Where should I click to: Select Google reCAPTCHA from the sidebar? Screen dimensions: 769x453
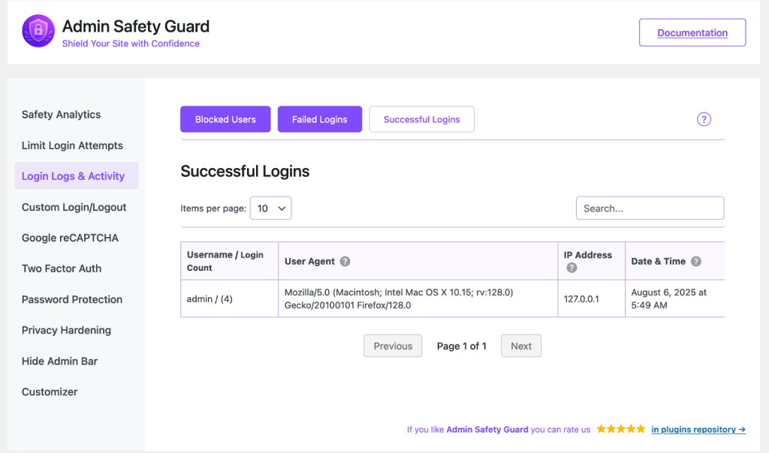(x=70, y=238)
